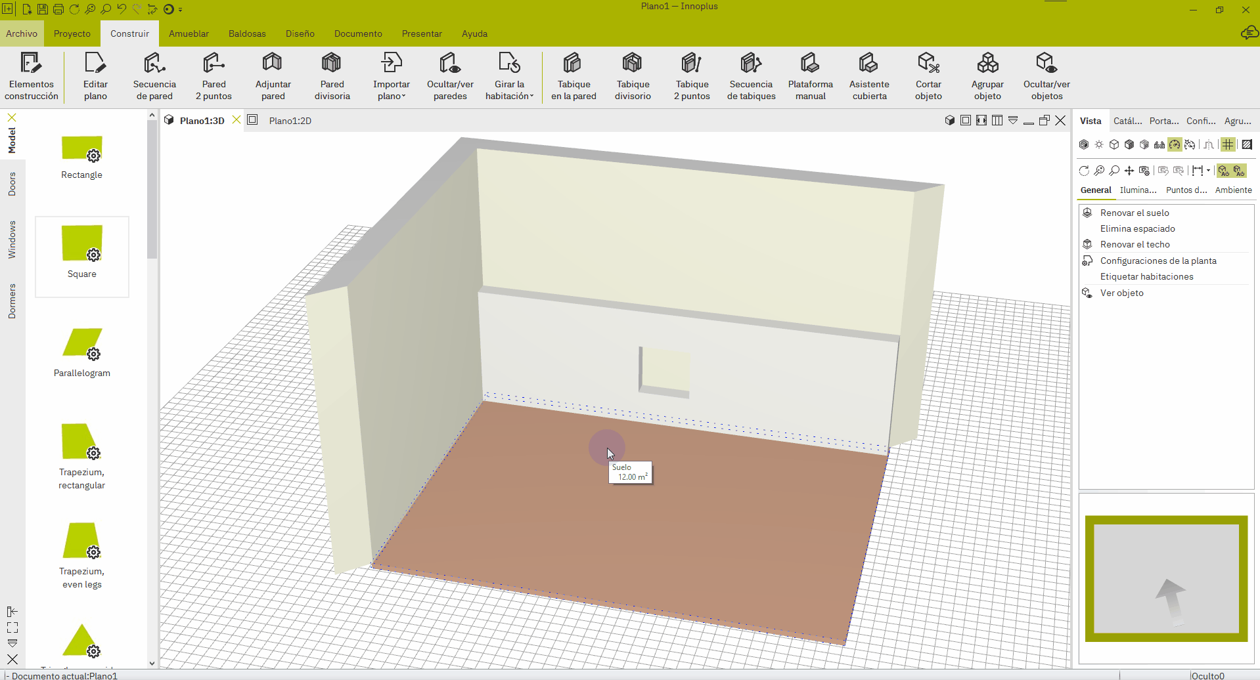This screenshot has width=1260, height=680.
Task: Open the viewport options dropdown triangle
Action: point(1013,120)
